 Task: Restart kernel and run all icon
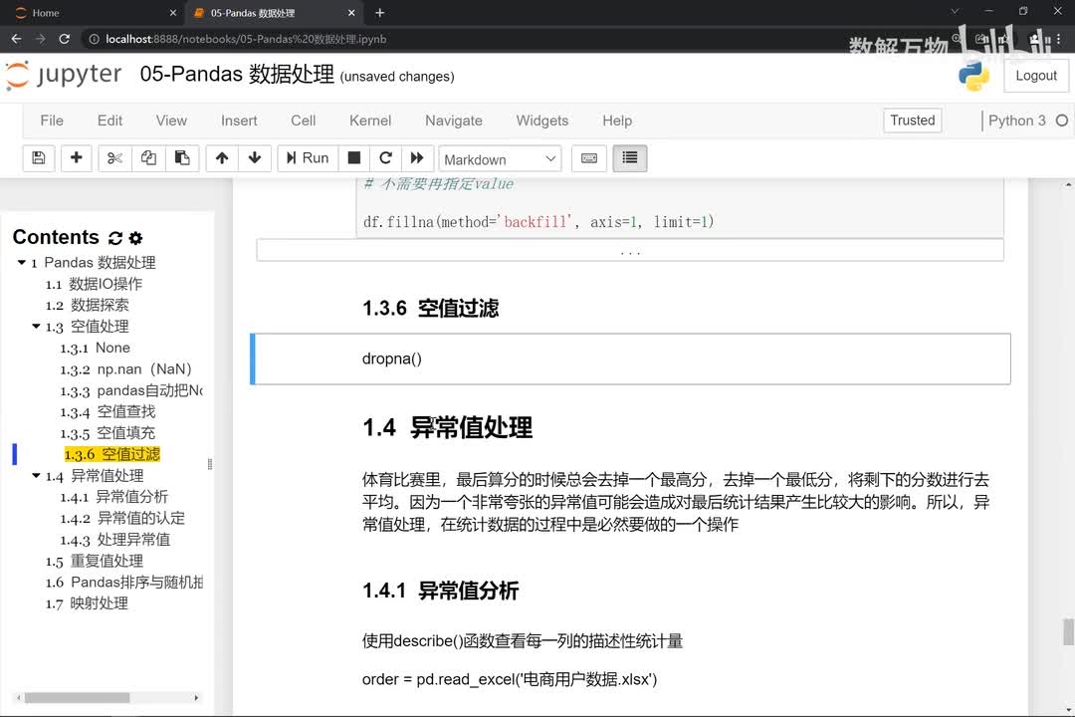417,158
